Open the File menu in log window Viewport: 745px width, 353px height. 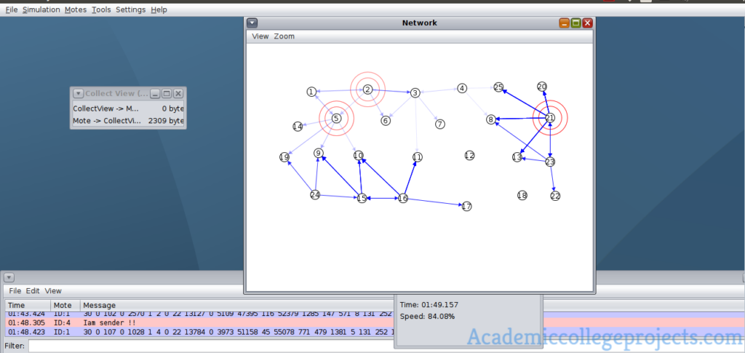pyautogui.click(x=15, y=290)
